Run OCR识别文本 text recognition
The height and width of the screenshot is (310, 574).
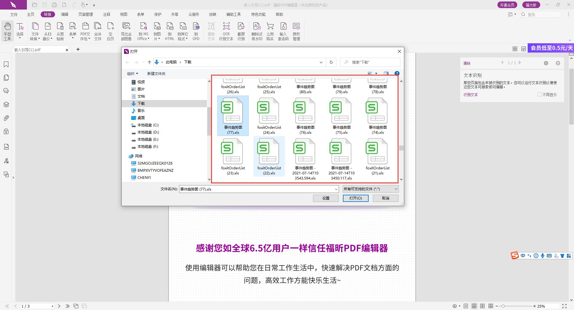pyautogui.click(x=226, y=31)
